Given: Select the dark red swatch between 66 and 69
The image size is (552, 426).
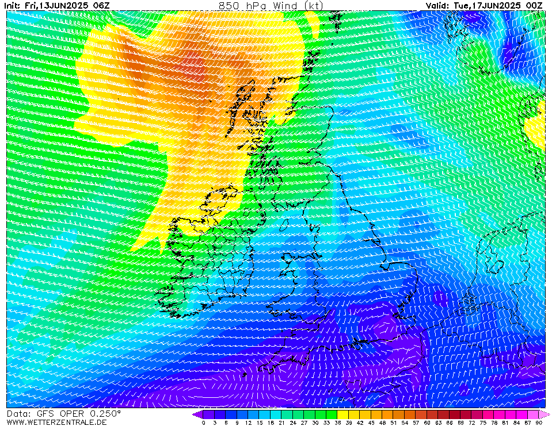Looking at the screenshot, I should [455, 415].
